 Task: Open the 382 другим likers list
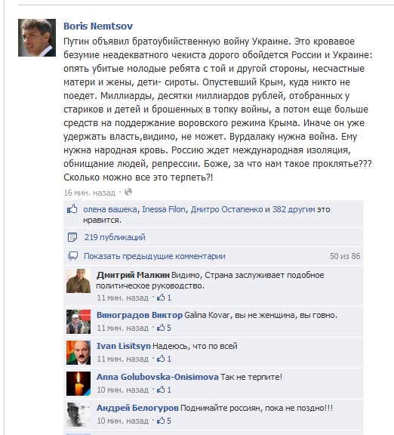[x=294, y=209]
